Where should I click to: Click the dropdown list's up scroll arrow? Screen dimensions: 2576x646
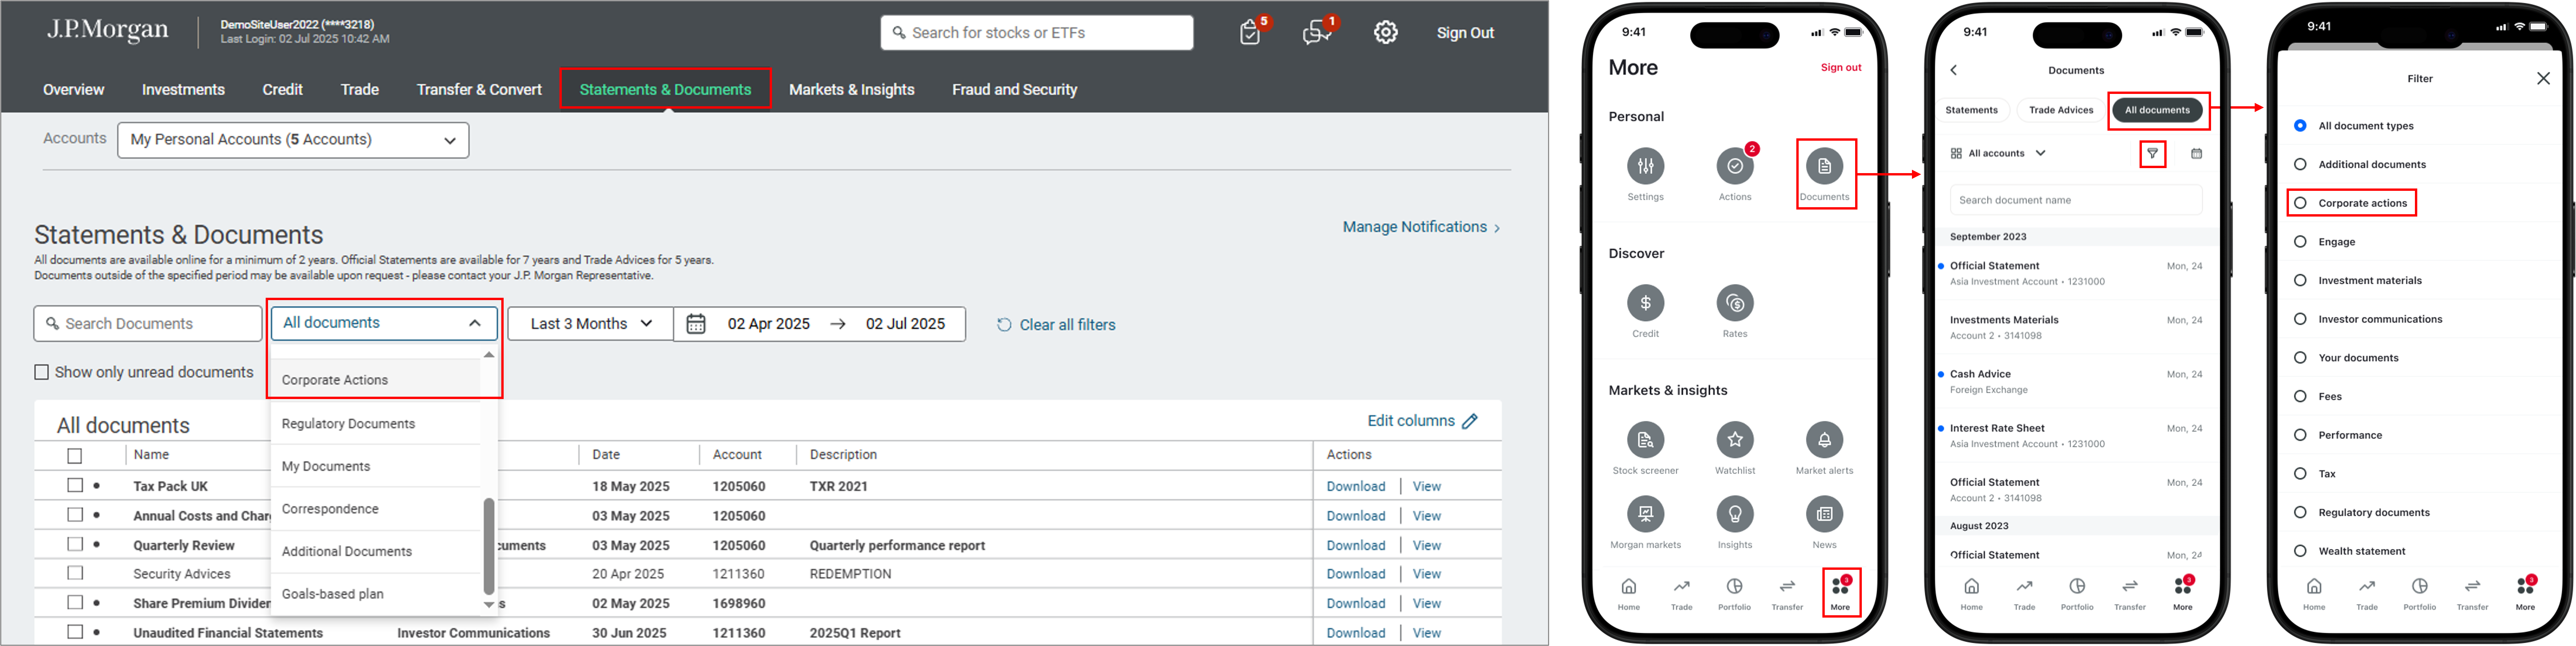[489, 355]
